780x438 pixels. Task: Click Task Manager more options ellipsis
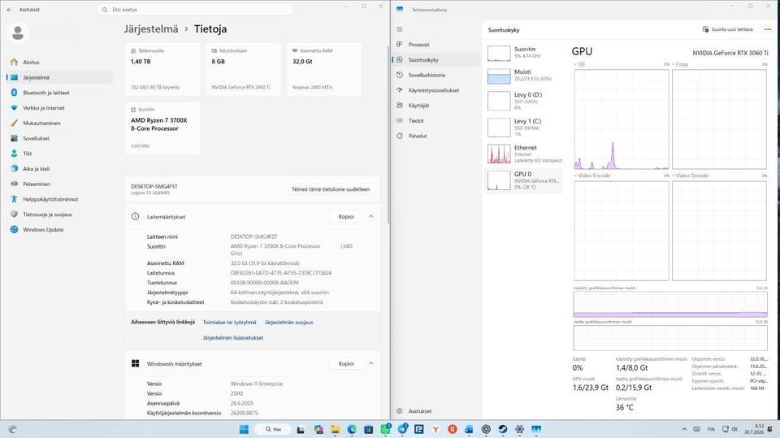click(768, 29)
